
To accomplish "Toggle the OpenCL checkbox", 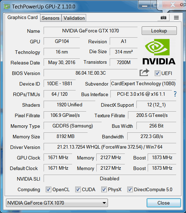I will [49, 189].
